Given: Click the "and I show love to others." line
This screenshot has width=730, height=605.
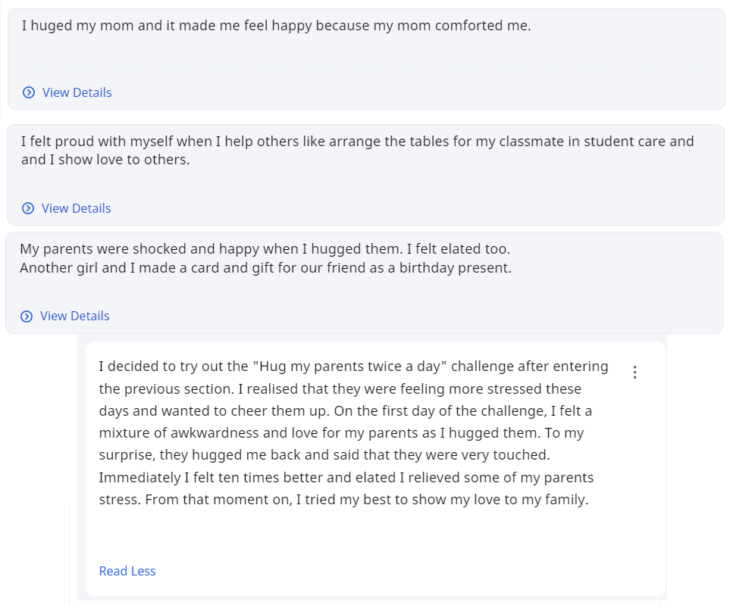Looking at the screenshot, I should 105,160.
